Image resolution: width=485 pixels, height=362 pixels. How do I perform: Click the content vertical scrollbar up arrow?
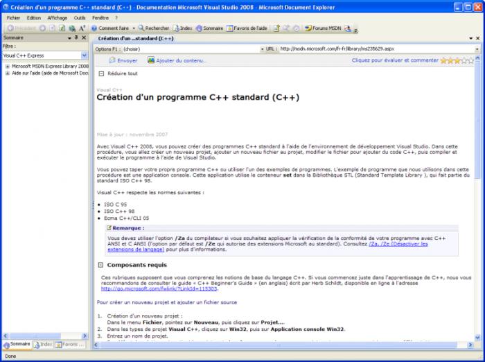[x=477, y=58]
